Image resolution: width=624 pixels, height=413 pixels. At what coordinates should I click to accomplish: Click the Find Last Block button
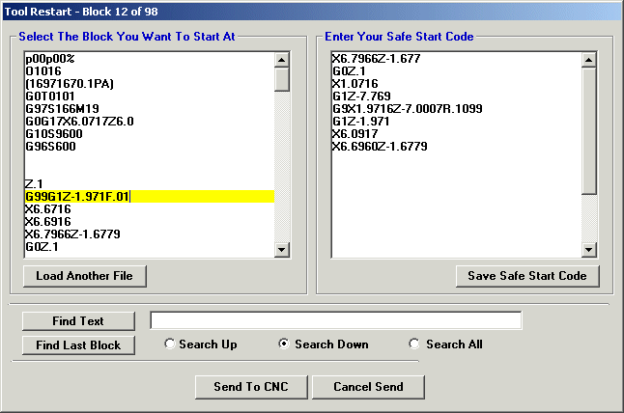[x=78, y=345]
